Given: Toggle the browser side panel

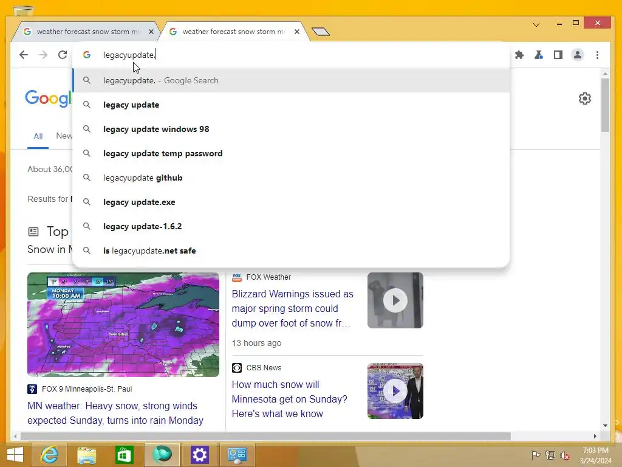Looking at the screenshot, I should point(558,55).
